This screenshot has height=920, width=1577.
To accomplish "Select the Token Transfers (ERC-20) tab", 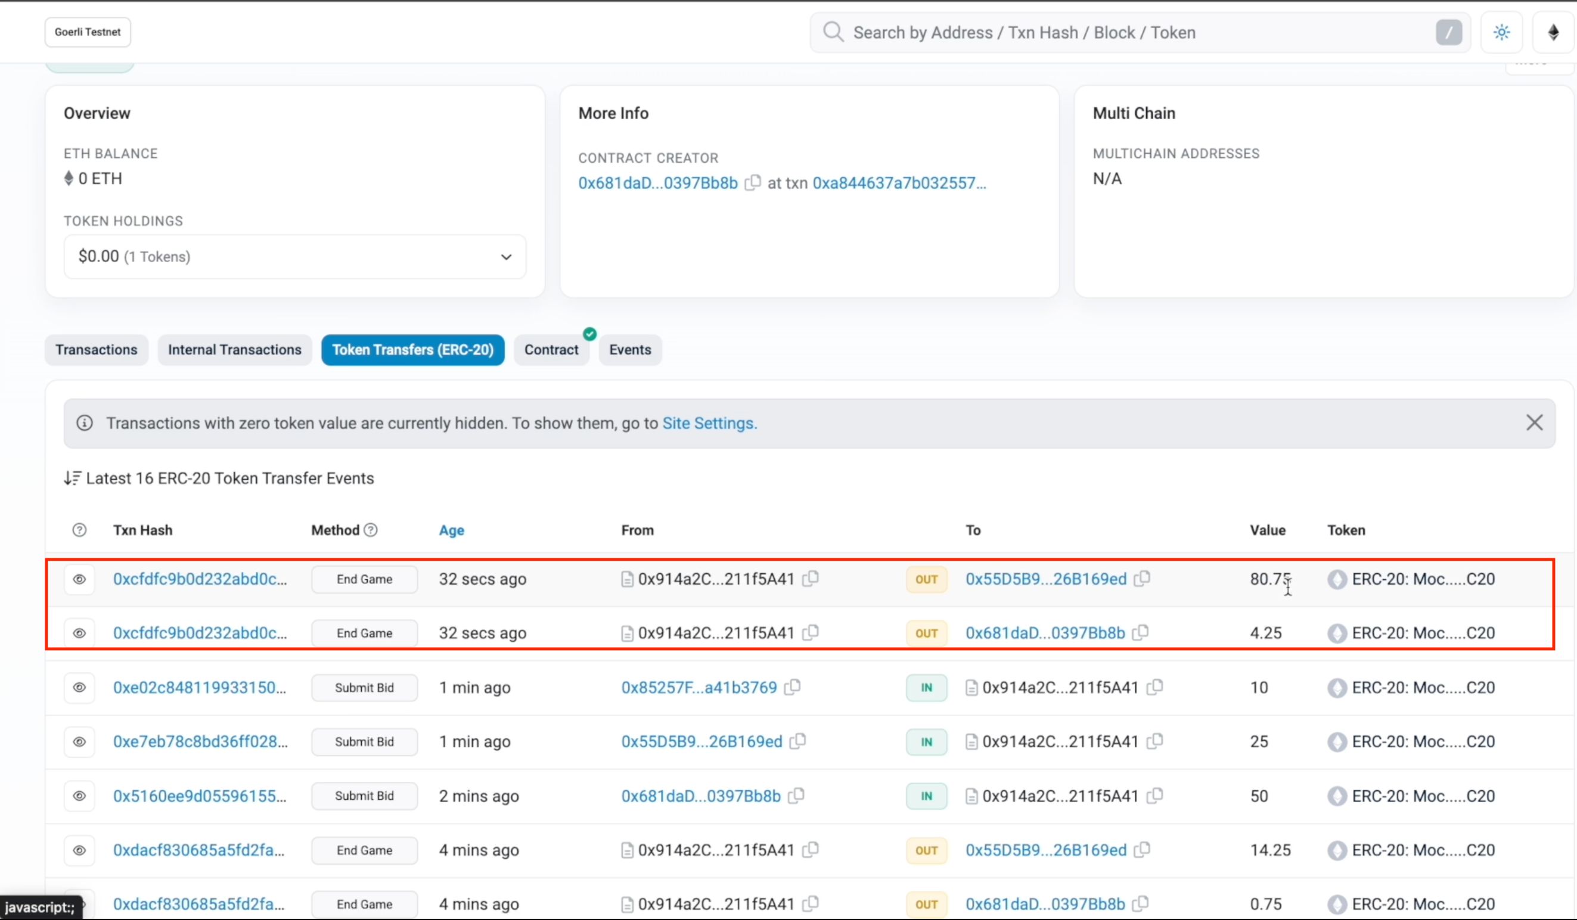I will coord(413,349).
